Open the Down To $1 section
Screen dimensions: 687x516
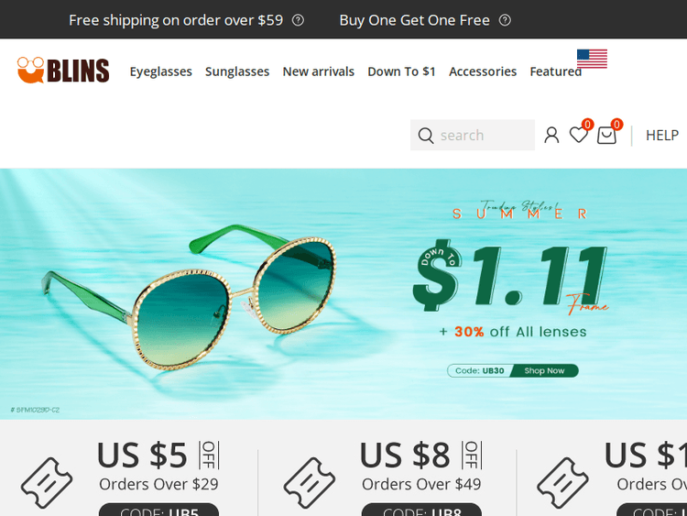[401, 71]
